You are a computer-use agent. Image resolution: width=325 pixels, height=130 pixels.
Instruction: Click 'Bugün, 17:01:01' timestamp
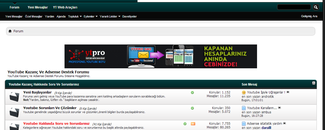click(252, 100)
